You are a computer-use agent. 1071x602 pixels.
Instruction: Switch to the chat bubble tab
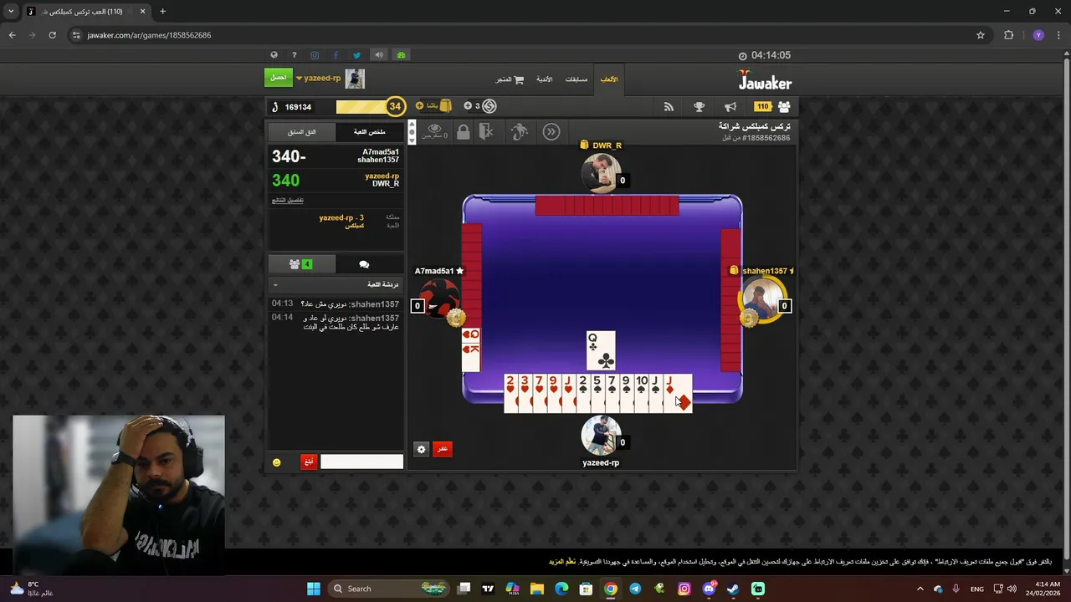tap(364, 264)
